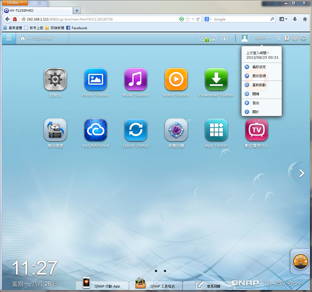
Task: Open the Firefox application menu
Action: click(x=15, y=2)
